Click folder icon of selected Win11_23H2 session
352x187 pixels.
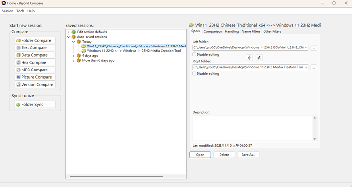tap(84, 47)
